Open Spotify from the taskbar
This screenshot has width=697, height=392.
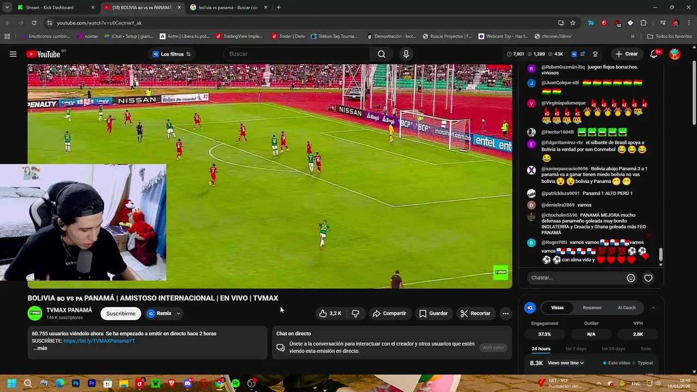(x=235, y=383)
